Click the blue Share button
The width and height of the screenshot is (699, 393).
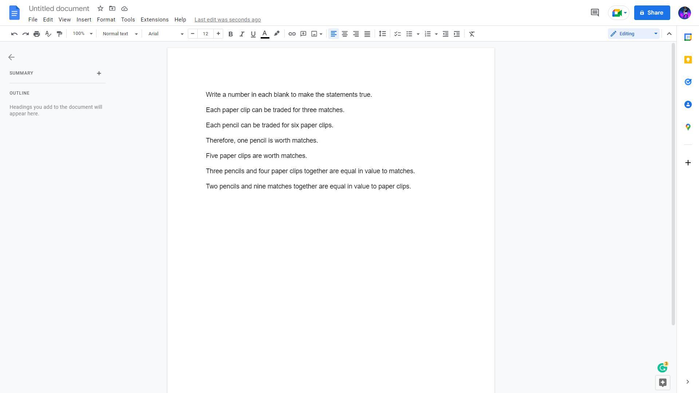point(652,13)
